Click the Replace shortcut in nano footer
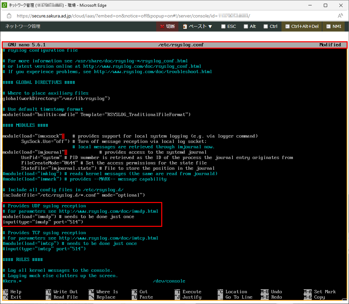 coord(102,297)
